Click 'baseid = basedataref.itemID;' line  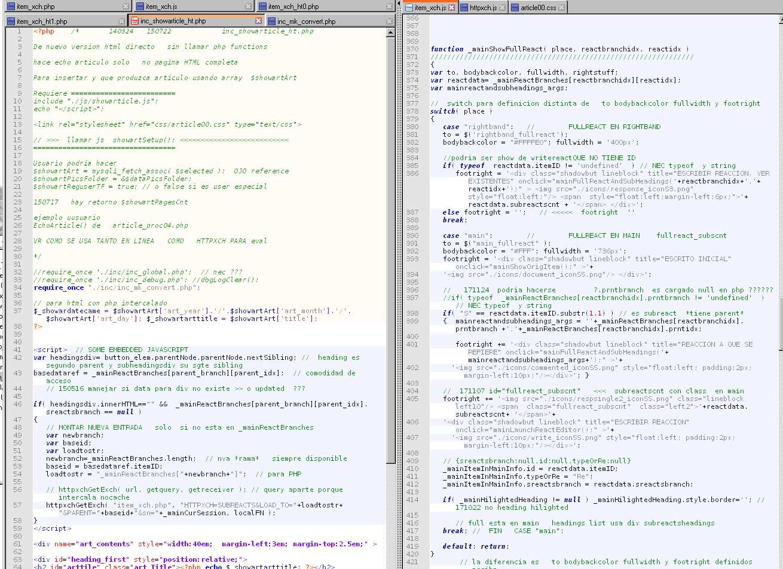tap(105, 466)
